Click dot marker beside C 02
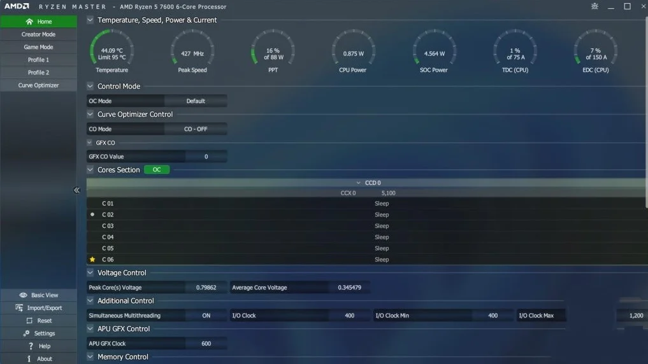Screen dimensions: 648x364 92,214
